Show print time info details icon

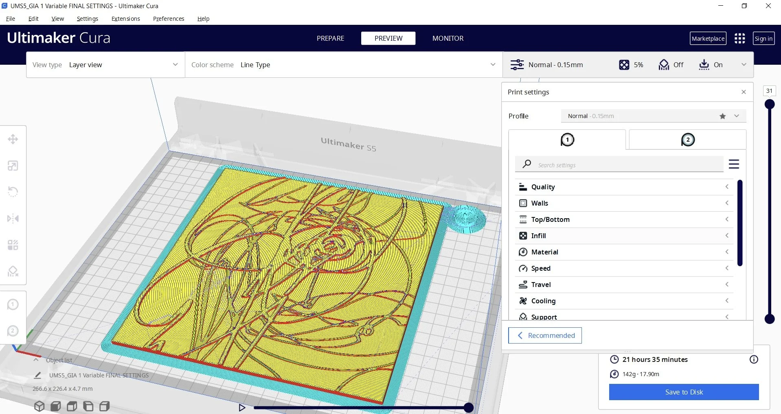point(754,359)
